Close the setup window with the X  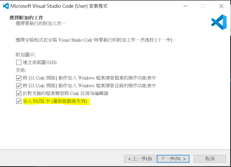point(221,6)
